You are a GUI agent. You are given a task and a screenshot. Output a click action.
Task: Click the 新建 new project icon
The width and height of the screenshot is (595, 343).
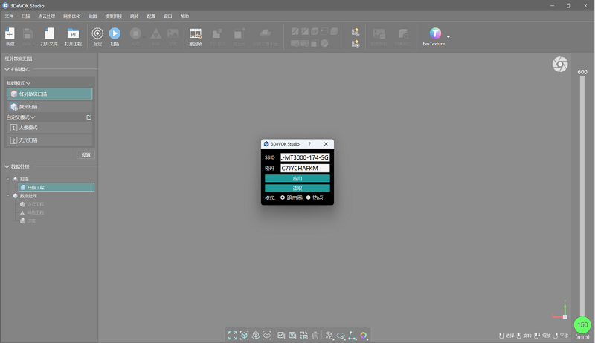(x=10, y=33)
